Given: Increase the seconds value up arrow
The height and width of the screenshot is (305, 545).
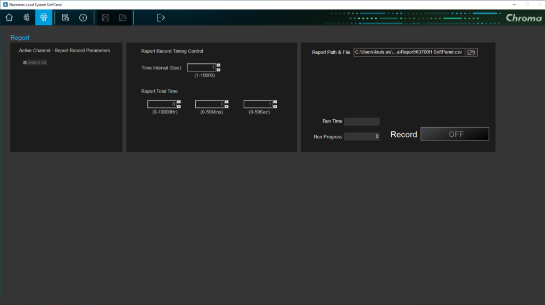Looking at the screenshot, I should pos(275,102).
